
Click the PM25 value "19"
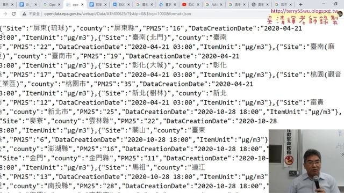114,56
